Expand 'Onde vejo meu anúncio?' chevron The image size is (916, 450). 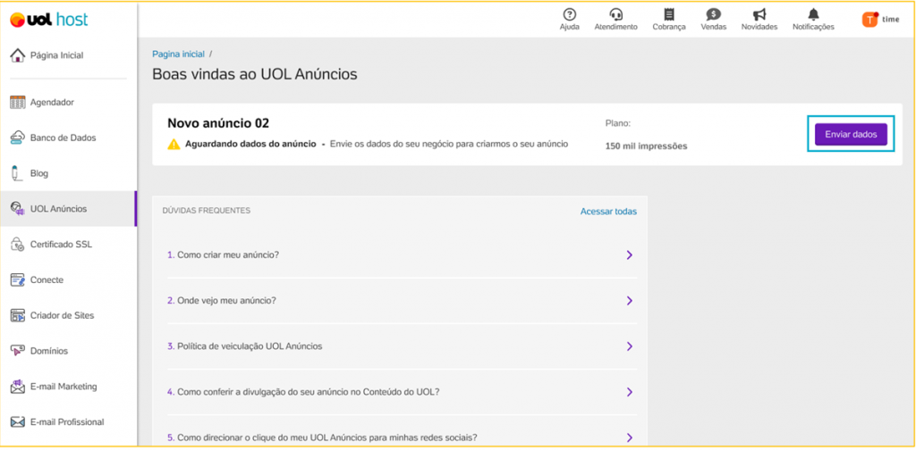tap(629, 300)
